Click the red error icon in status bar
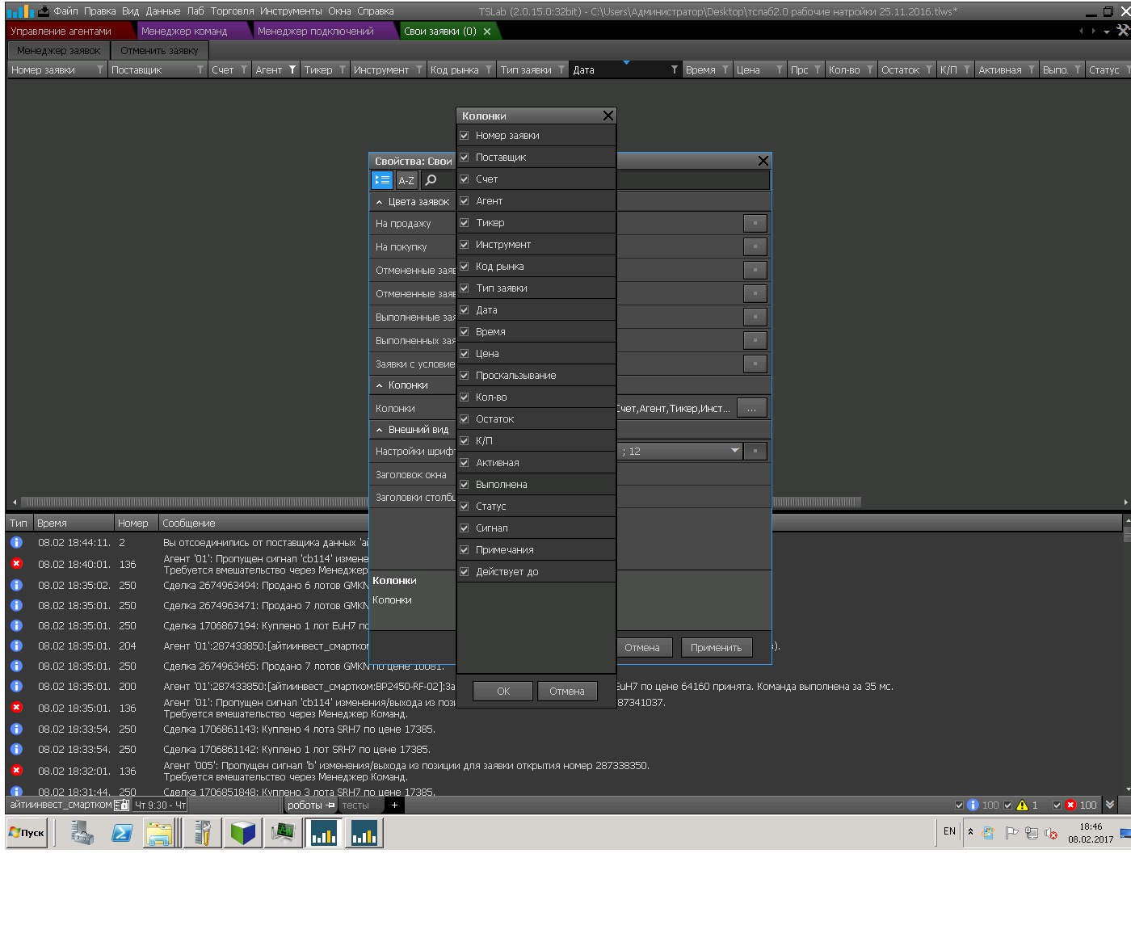This screenshot has height=942, width=1131. (1070, 805)
